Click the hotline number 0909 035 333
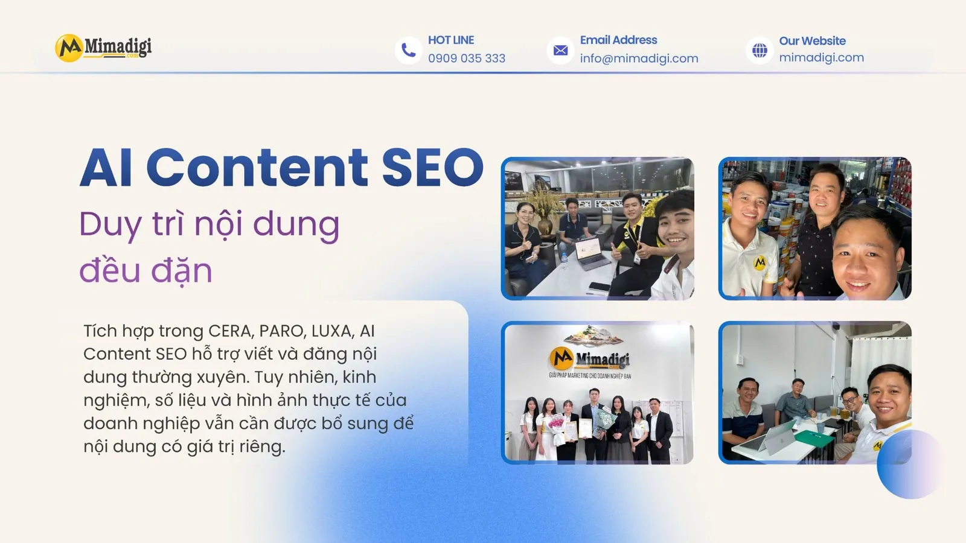Viewport: 966px width, 543px height. click(x=467, y=59)
